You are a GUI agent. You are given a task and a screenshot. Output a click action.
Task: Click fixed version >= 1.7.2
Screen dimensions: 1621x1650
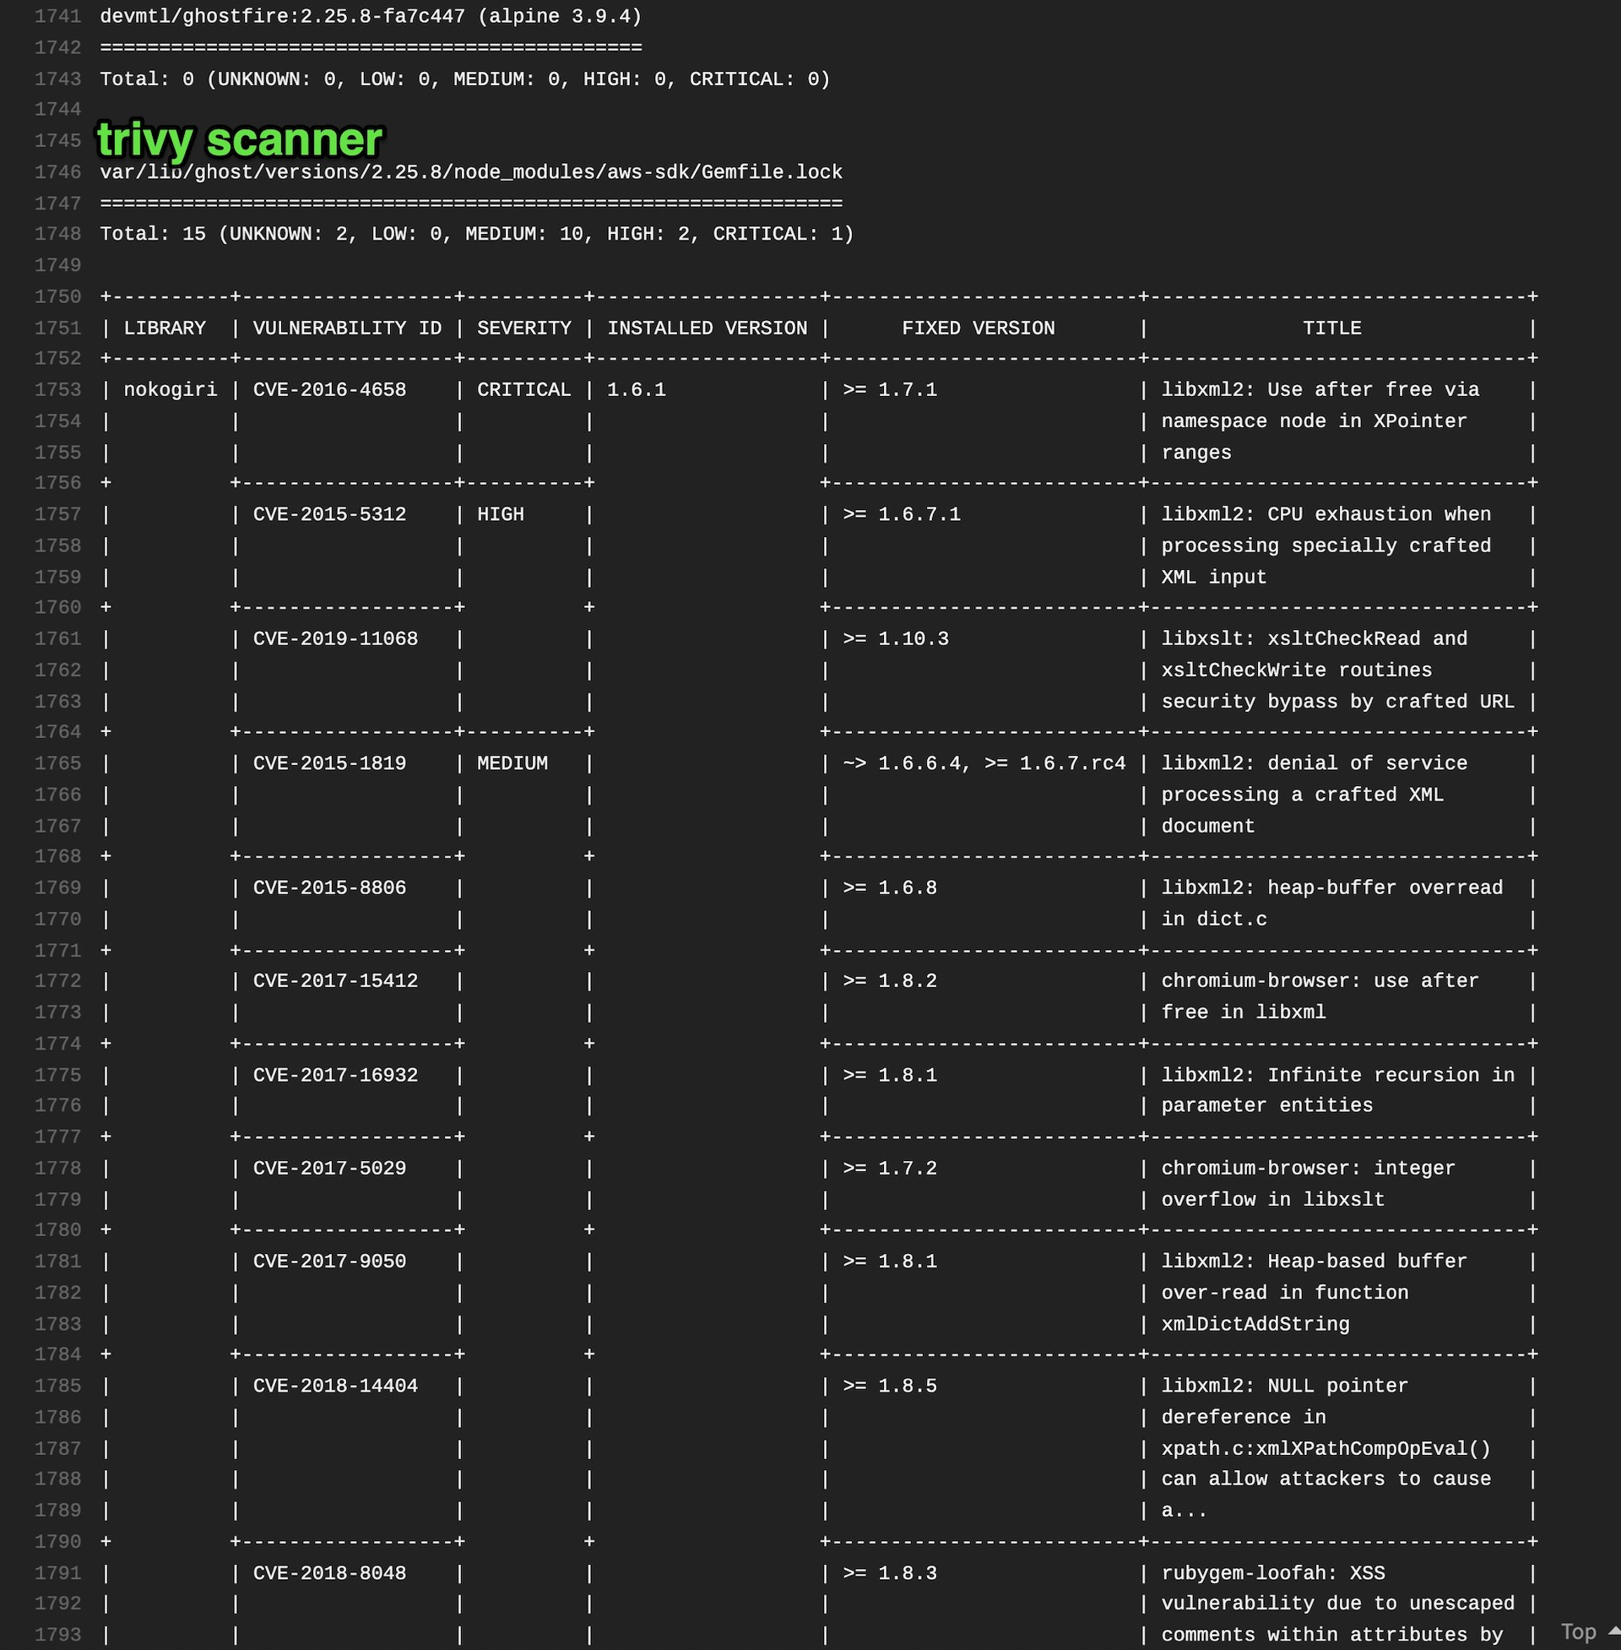pos(890,1168)
